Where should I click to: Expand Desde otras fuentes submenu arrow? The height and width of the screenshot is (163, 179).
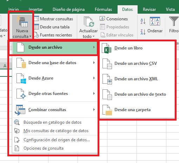[x=94, y=94]
